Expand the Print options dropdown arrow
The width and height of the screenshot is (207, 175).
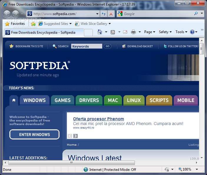[140, 32]
